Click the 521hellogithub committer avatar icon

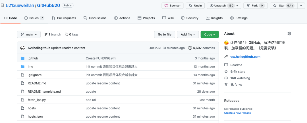point(23,48)
